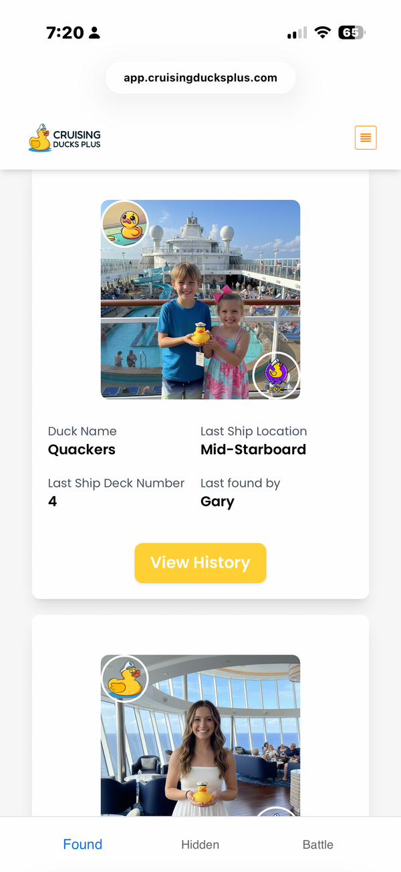
Task: Tap the sailor duck avatar badge
Action: click(x=125, y=678)
